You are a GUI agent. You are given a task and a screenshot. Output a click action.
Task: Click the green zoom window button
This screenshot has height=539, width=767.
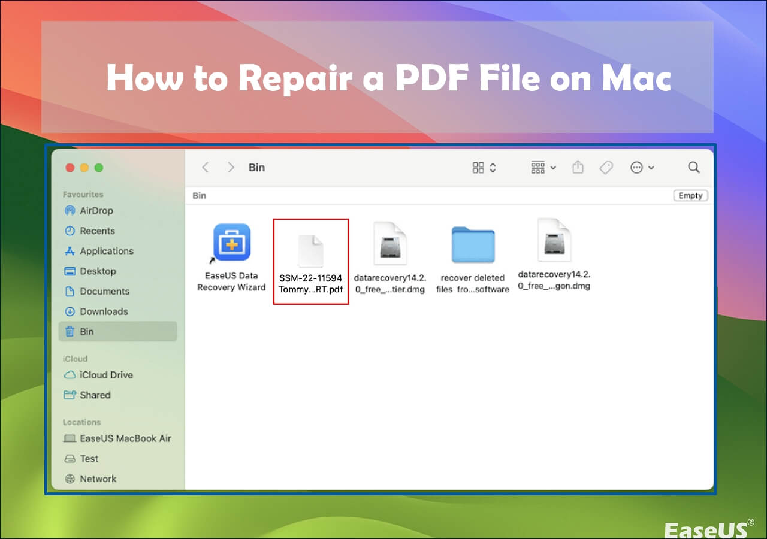[99, 168]
